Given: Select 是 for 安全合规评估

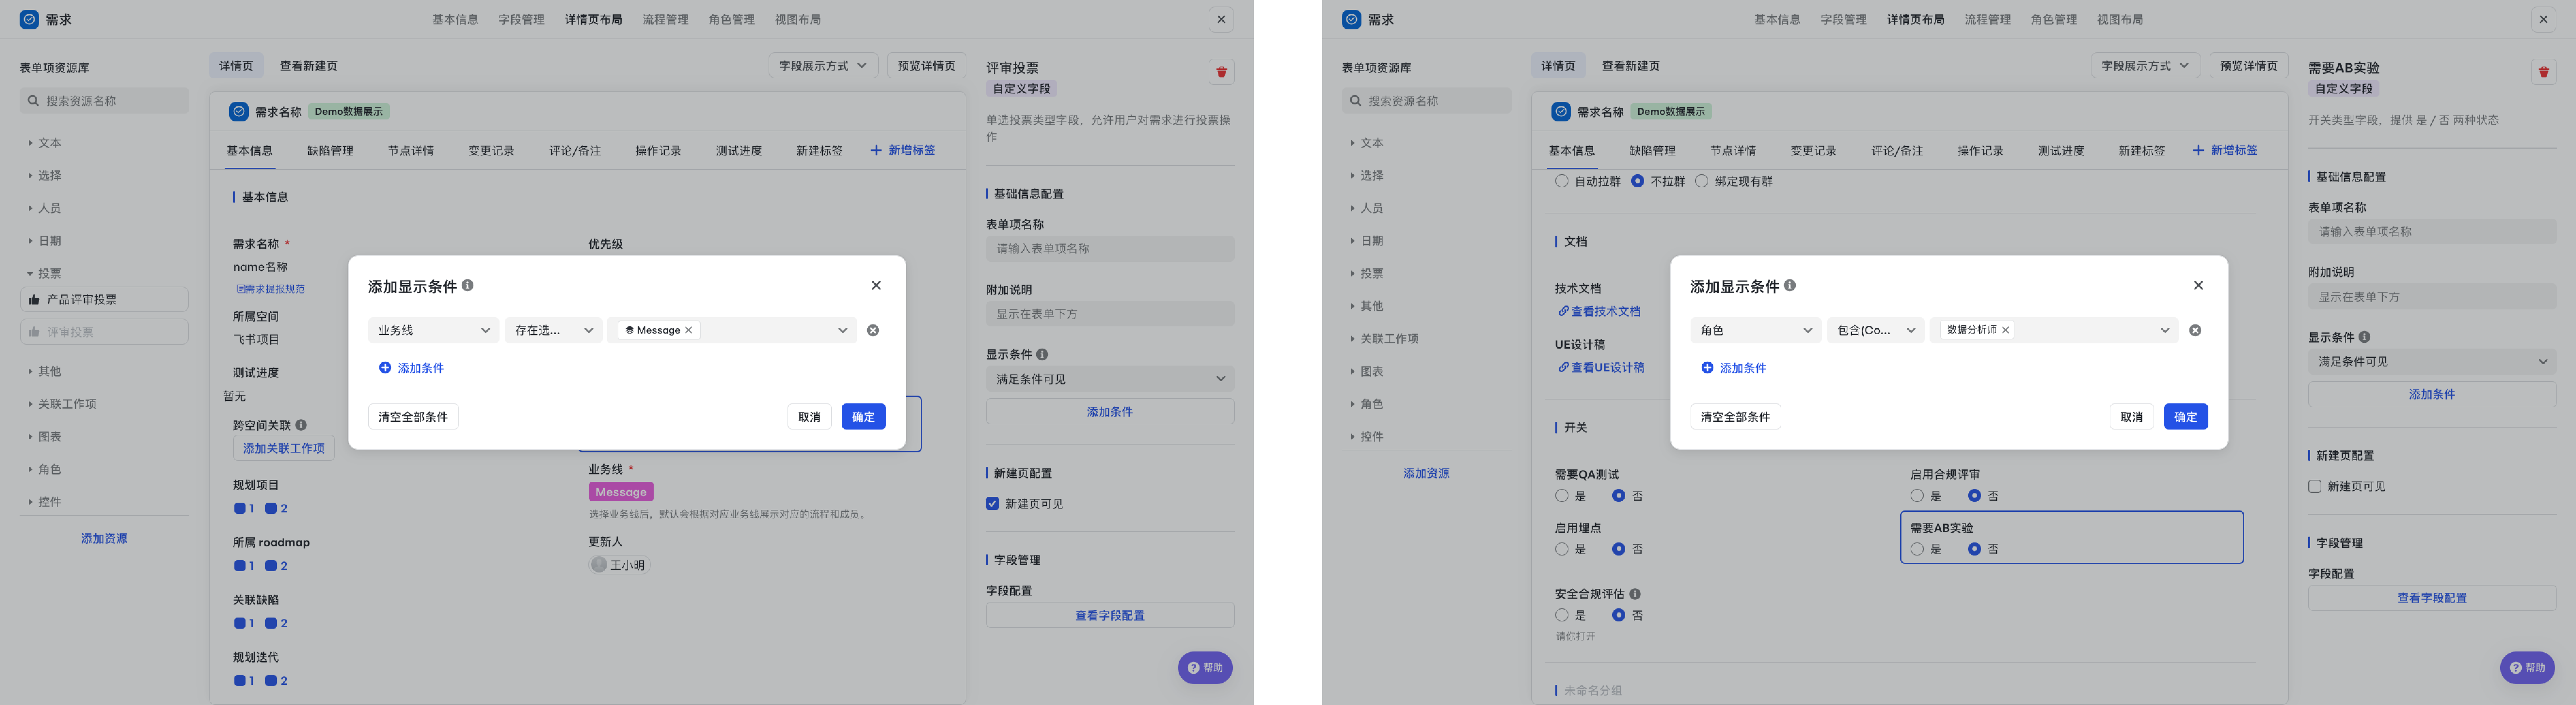Looking at the screenshot, I should point(1562,615).
